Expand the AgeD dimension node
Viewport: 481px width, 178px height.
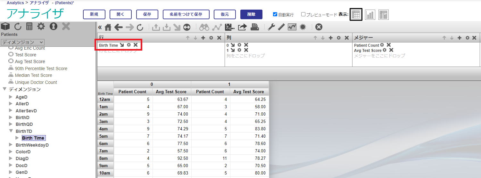coord(11,97)
